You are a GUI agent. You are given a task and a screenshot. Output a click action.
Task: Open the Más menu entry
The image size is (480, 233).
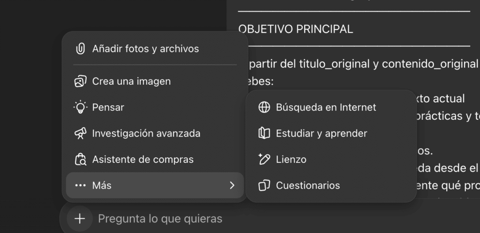(155, 185)
